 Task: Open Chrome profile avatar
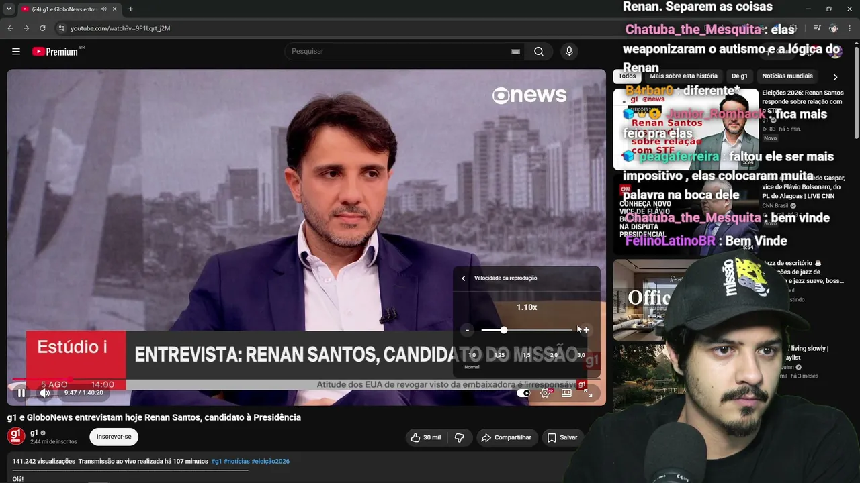point(834,28)
